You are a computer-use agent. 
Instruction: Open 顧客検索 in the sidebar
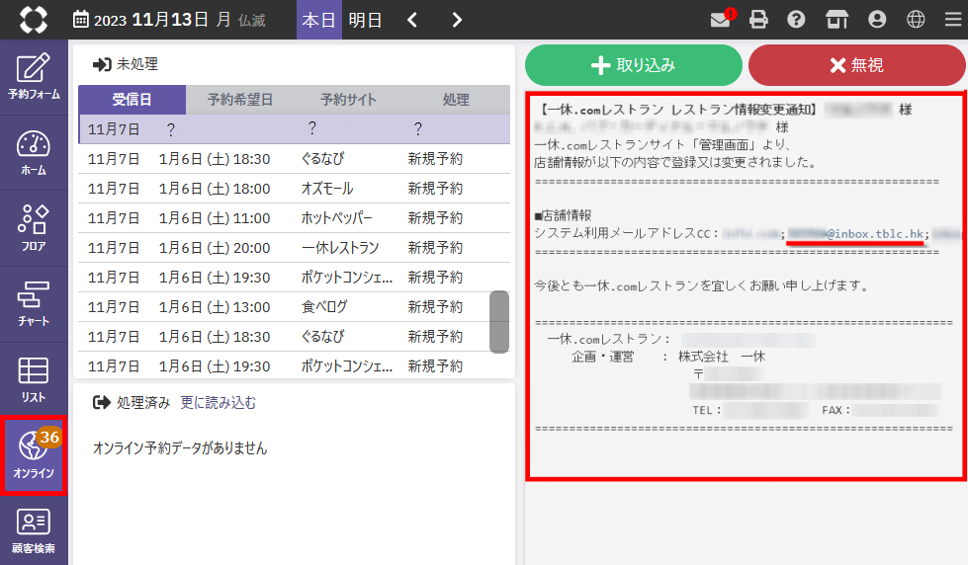click(34, 531)
